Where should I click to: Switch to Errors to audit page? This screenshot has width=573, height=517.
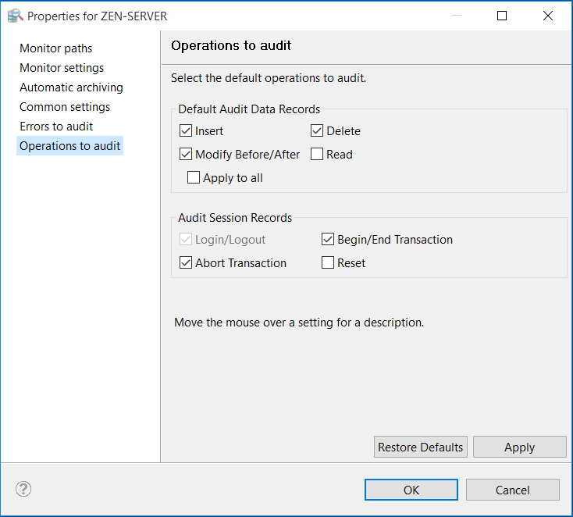tap(56, 127)
